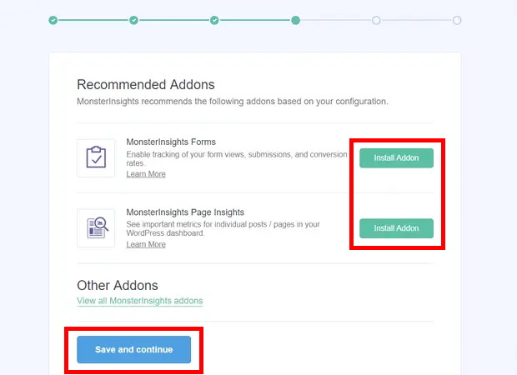View all MonsterInsights addons

tap(139, 301)
